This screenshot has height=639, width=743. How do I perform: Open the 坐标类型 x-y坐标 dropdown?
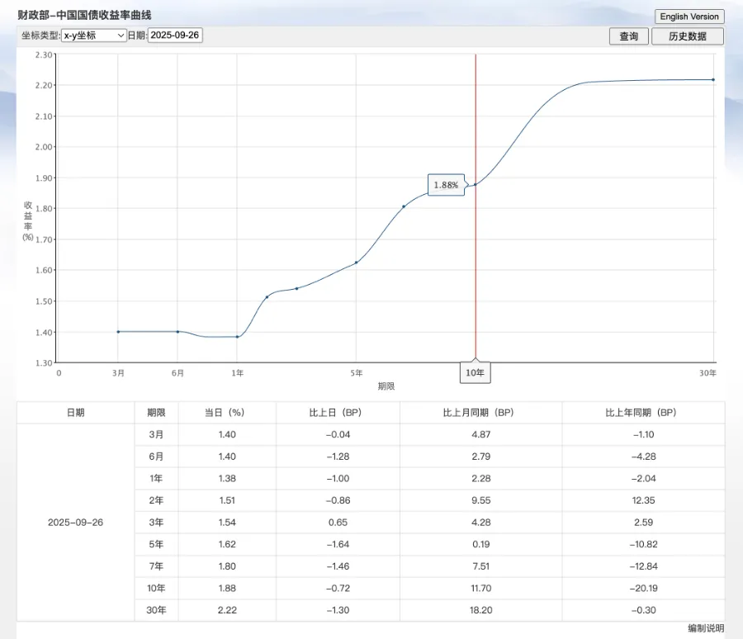click(x=94, y=35)
